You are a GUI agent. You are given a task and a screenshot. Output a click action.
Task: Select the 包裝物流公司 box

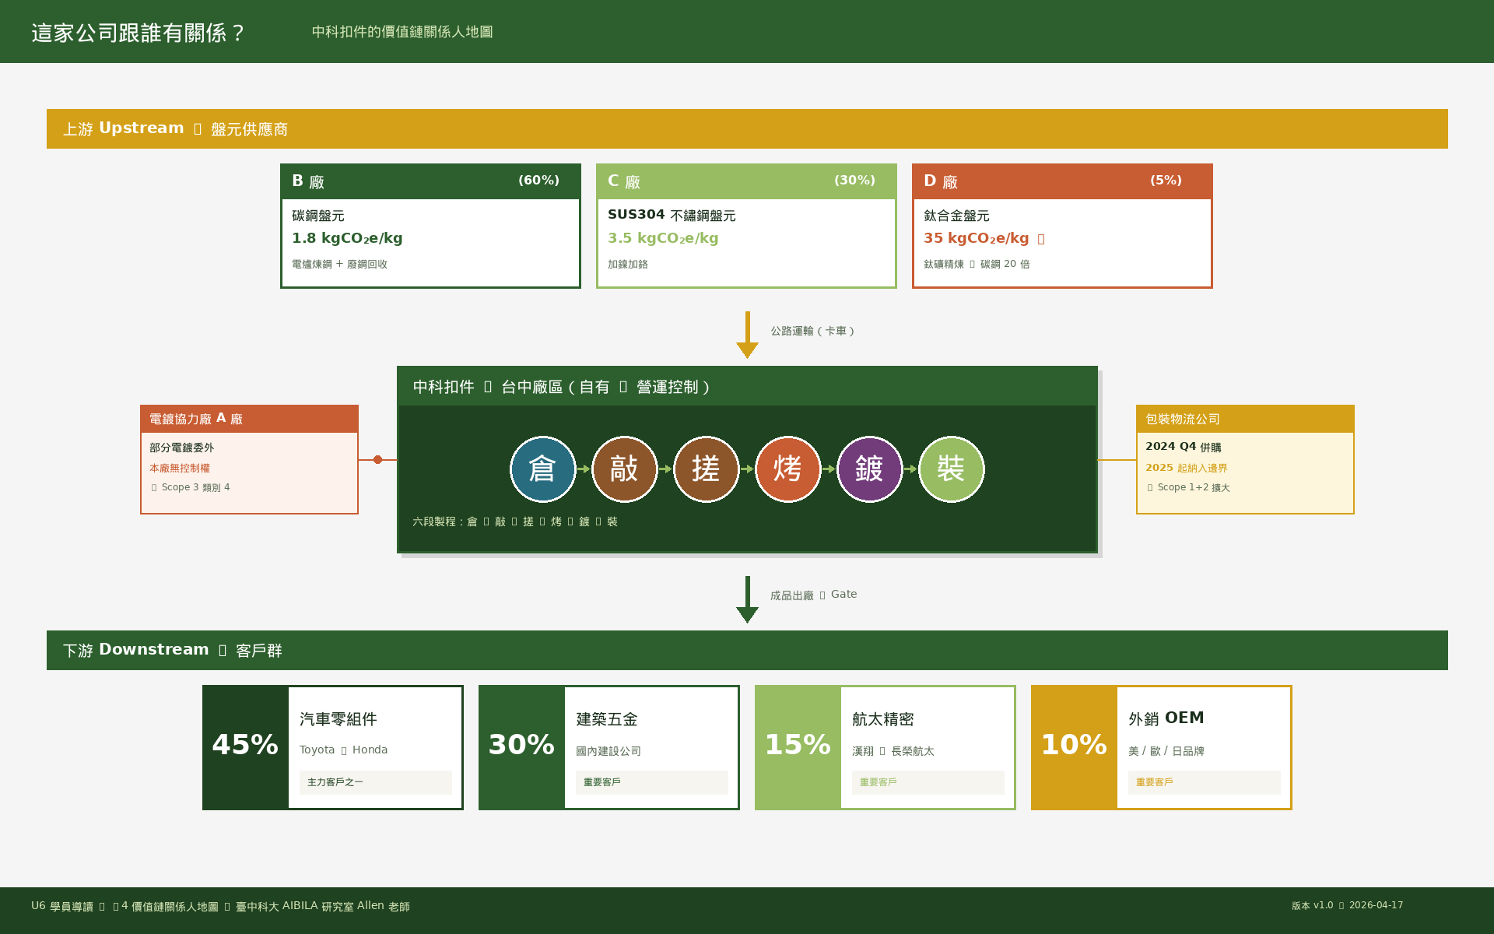coord(1245,459)
